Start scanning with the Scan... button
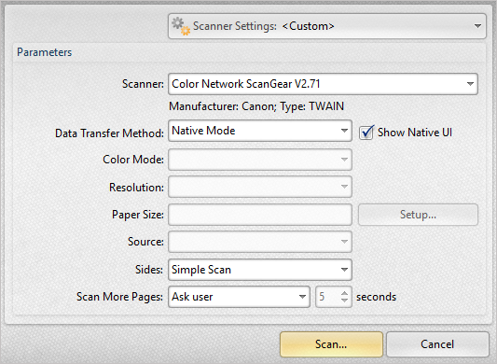This screenshot has width=497, height=364. pos(331,344)
